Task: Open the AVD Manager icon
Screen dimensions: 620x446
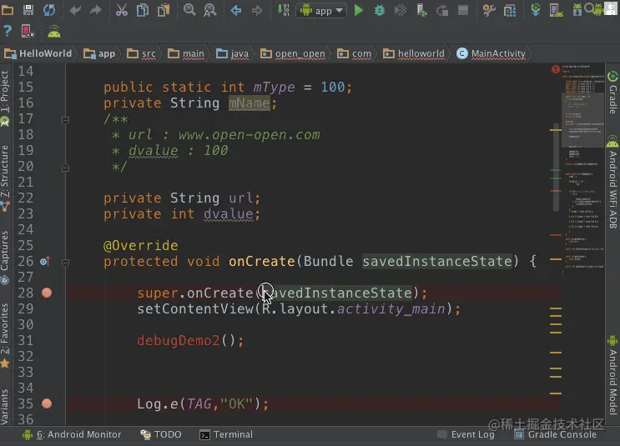Action: point(557,10)
